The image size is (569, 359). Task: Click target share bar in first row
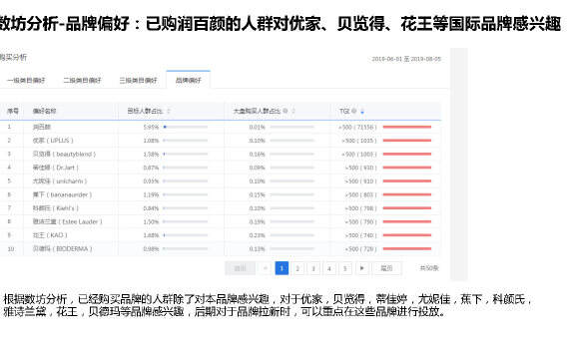click(x=186, y=127)
